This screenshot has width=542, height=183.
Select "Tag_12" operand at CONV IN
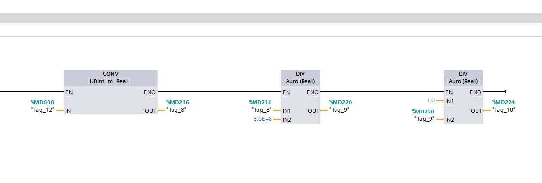click(x=43, y=110)
